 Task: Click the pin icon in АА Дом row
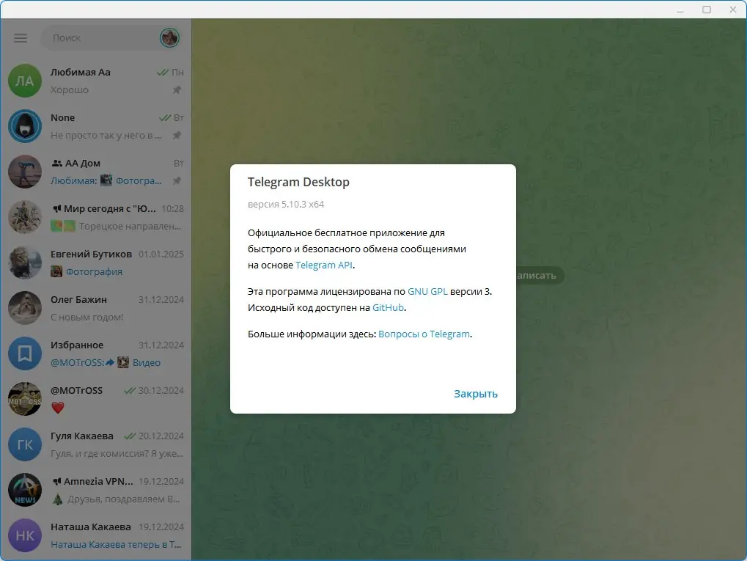tap(177, 180)
